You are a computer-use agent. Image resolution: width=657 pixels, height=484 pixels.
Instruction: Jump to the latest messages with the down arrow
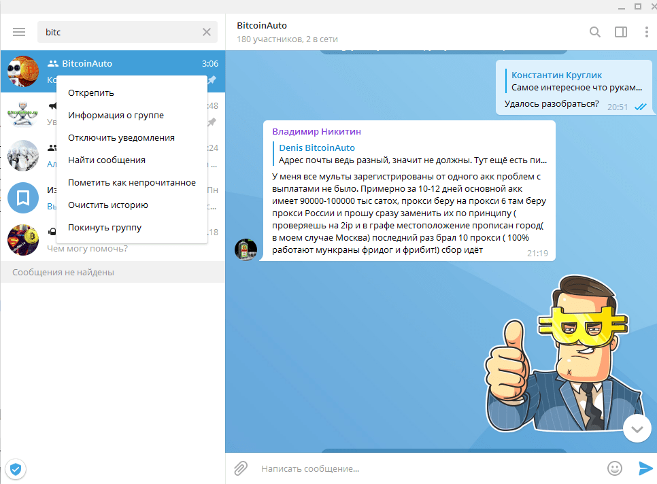637,429
